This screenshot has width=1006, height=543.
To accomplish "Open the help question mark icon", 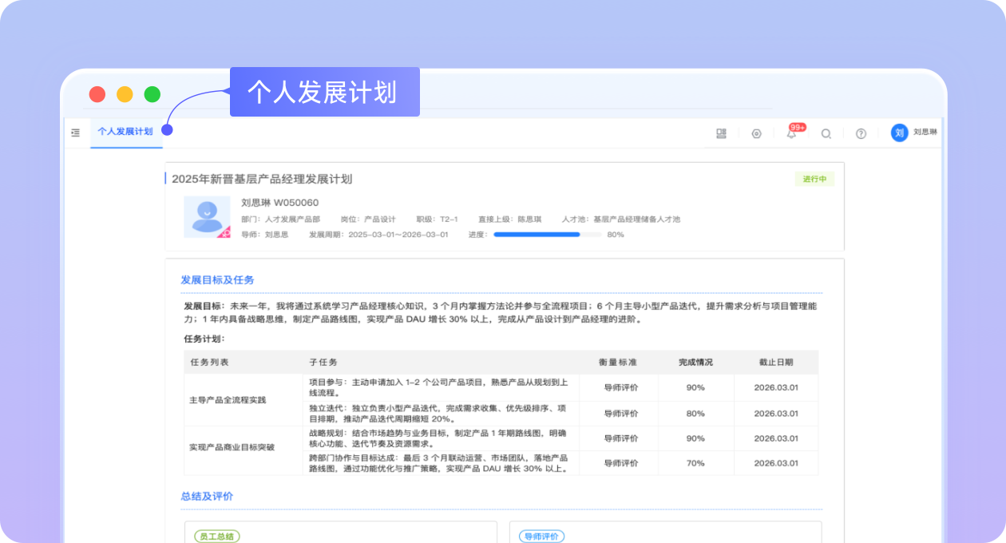I will (x=861, y=133).
